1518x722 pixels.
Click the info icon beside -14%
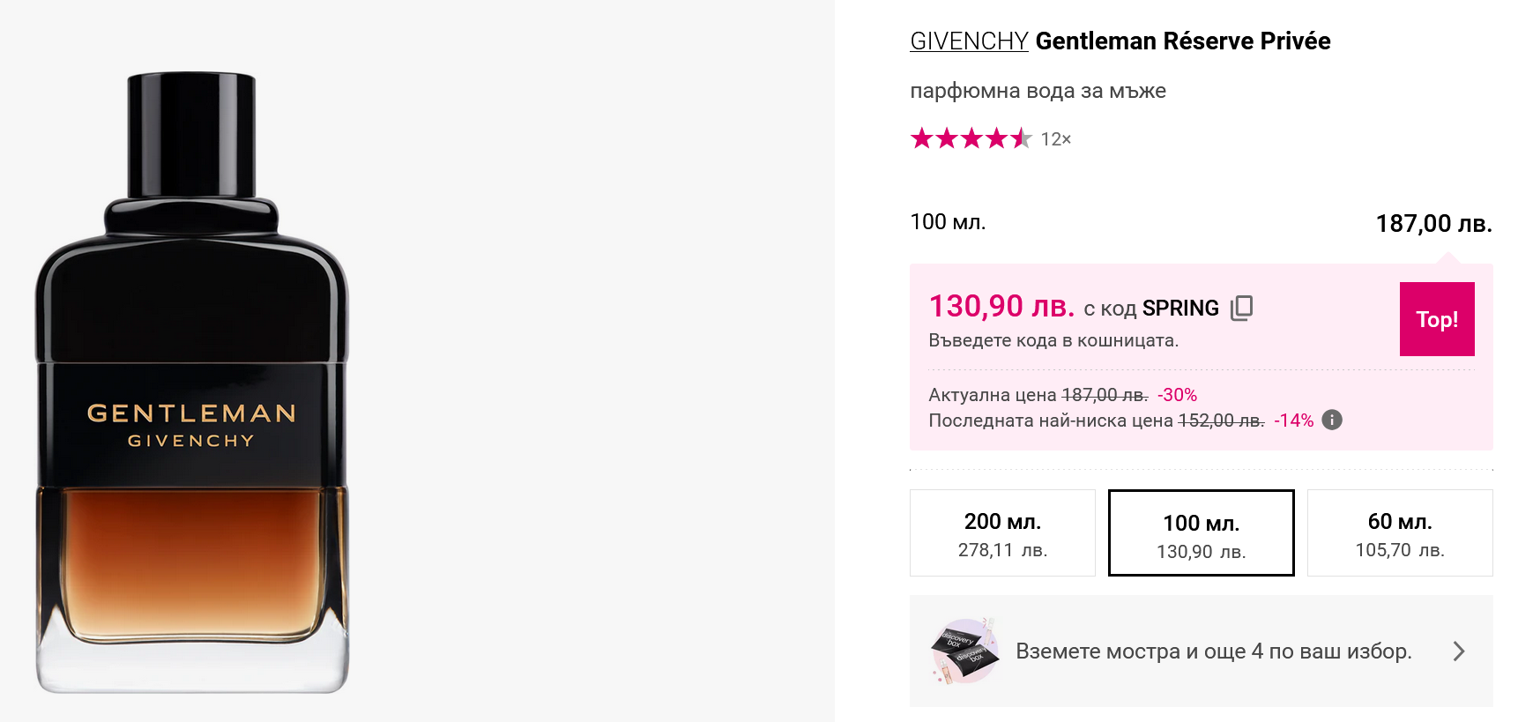[1332, 421]
